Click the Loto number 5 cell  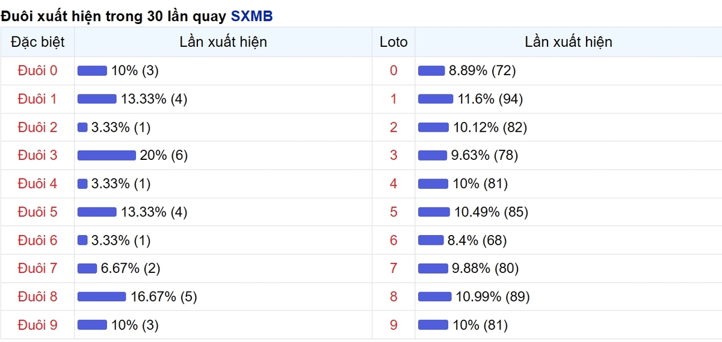coord(393,212)
